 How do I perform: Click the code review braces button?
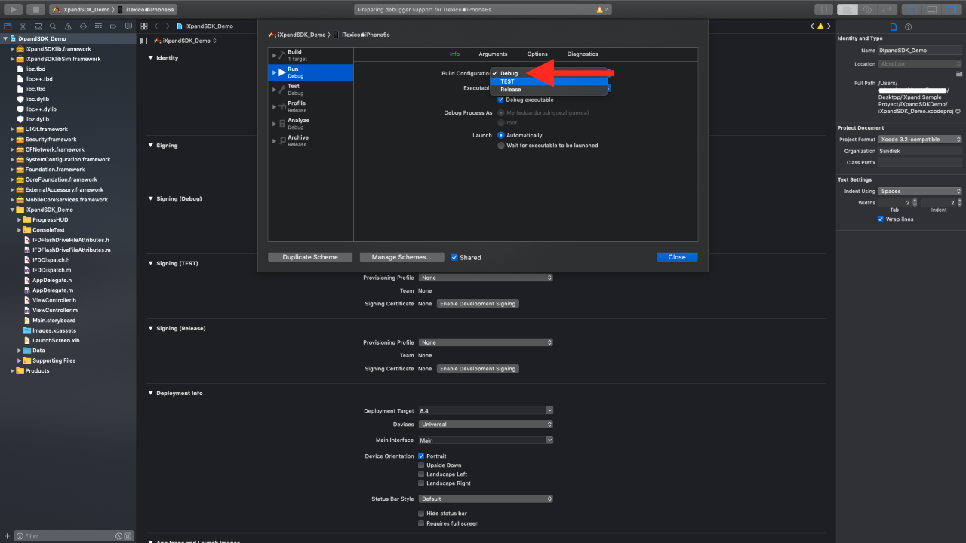[824, 9]
